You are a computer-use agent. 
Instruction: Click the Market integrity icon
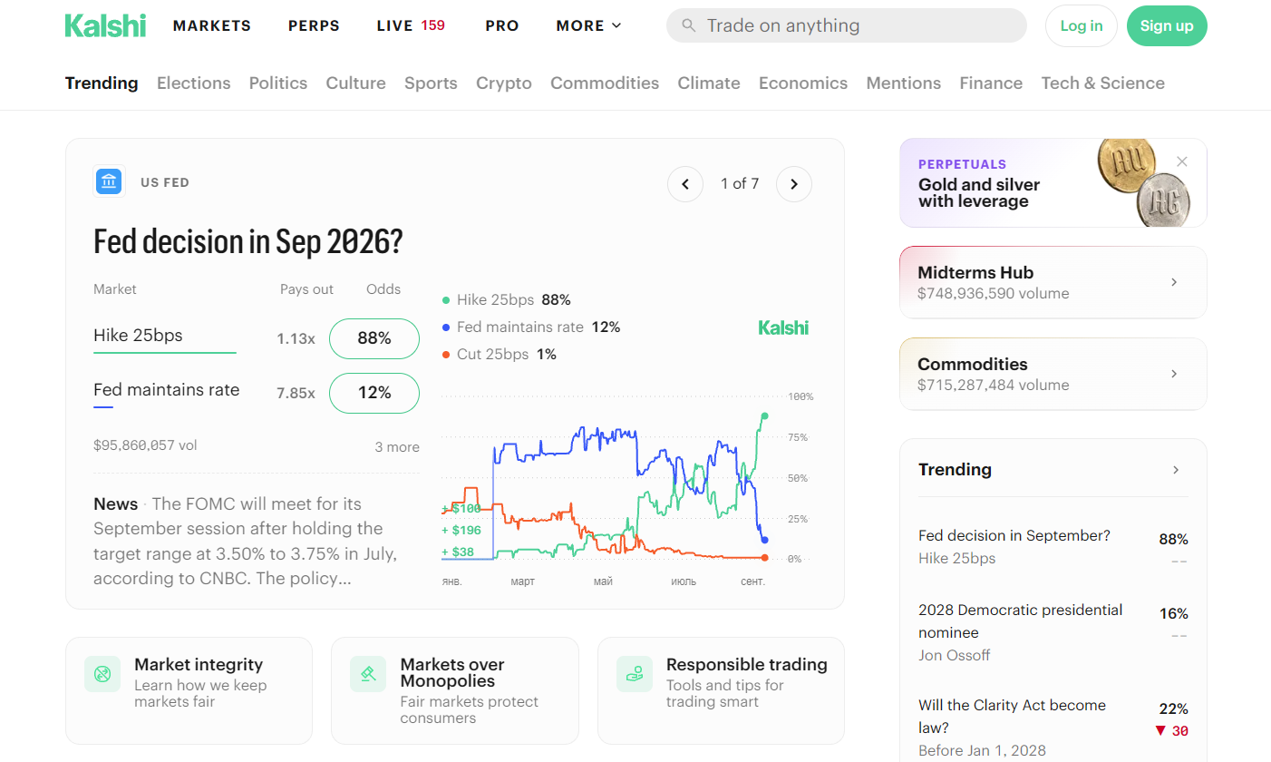point(102,674)
